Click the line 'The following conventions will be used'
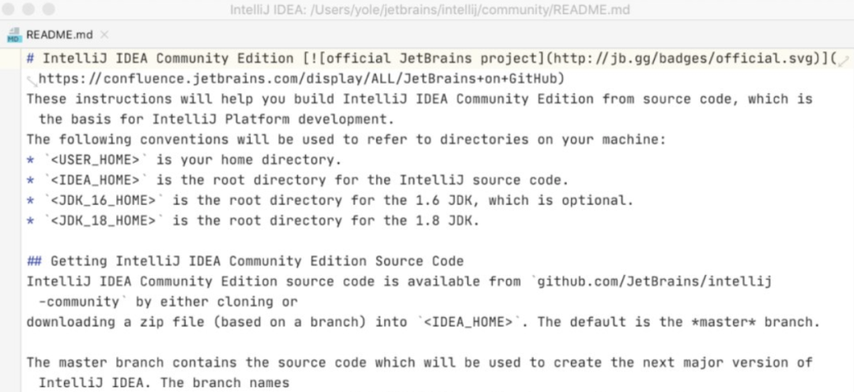 pyautogui.click(x=346, y=140)
